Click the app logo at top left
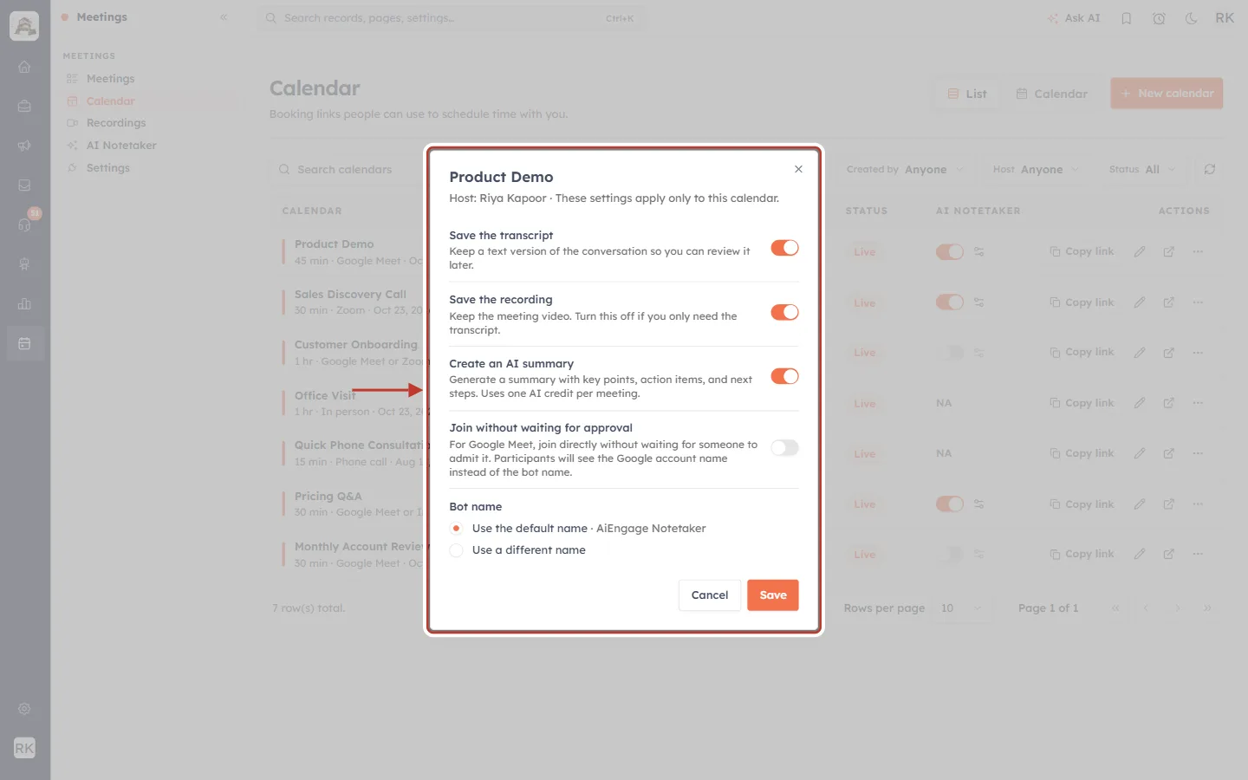Screen dimensions: 1248x780 tap(24, 26)
